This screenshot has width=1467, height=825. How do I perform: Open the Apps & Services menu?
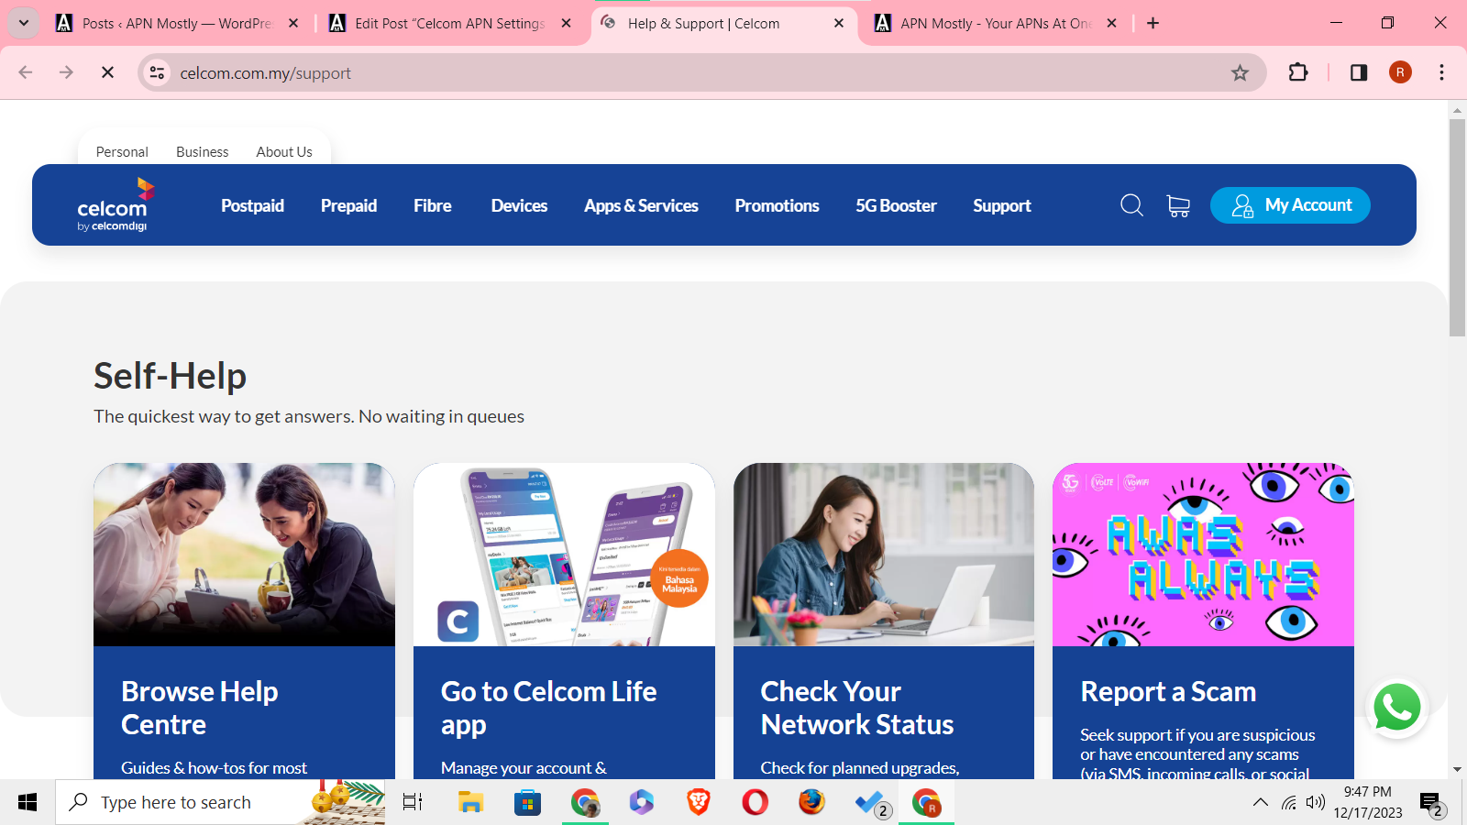641,205
